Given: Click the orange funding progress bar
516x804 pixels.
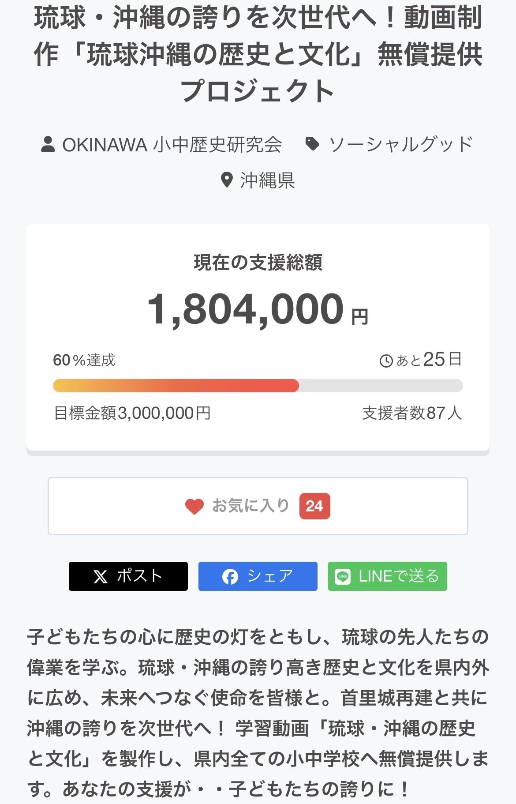Looking at the screenshot, I should click(176, 386).
